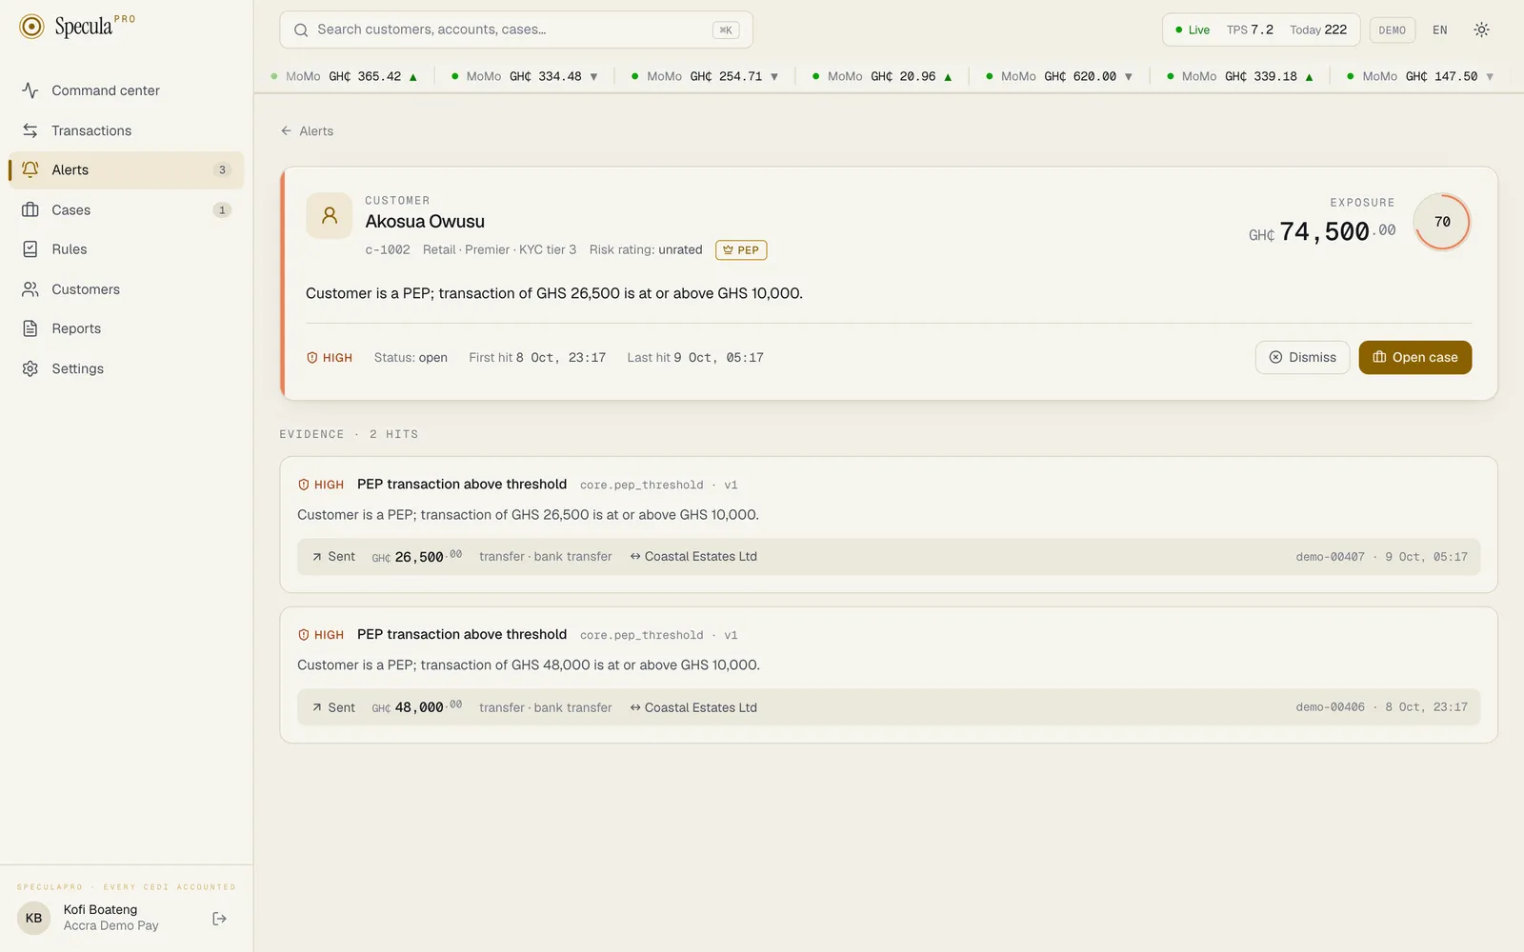The image size is (1524, 952).
Task: Click the Alerts count badge 3
Action: tap(222, 170)
